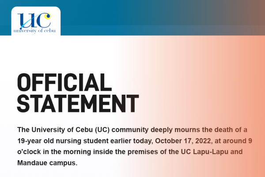Click the word STATEMENT in the heading
The image size is (265, 177).
pos(78,101)
